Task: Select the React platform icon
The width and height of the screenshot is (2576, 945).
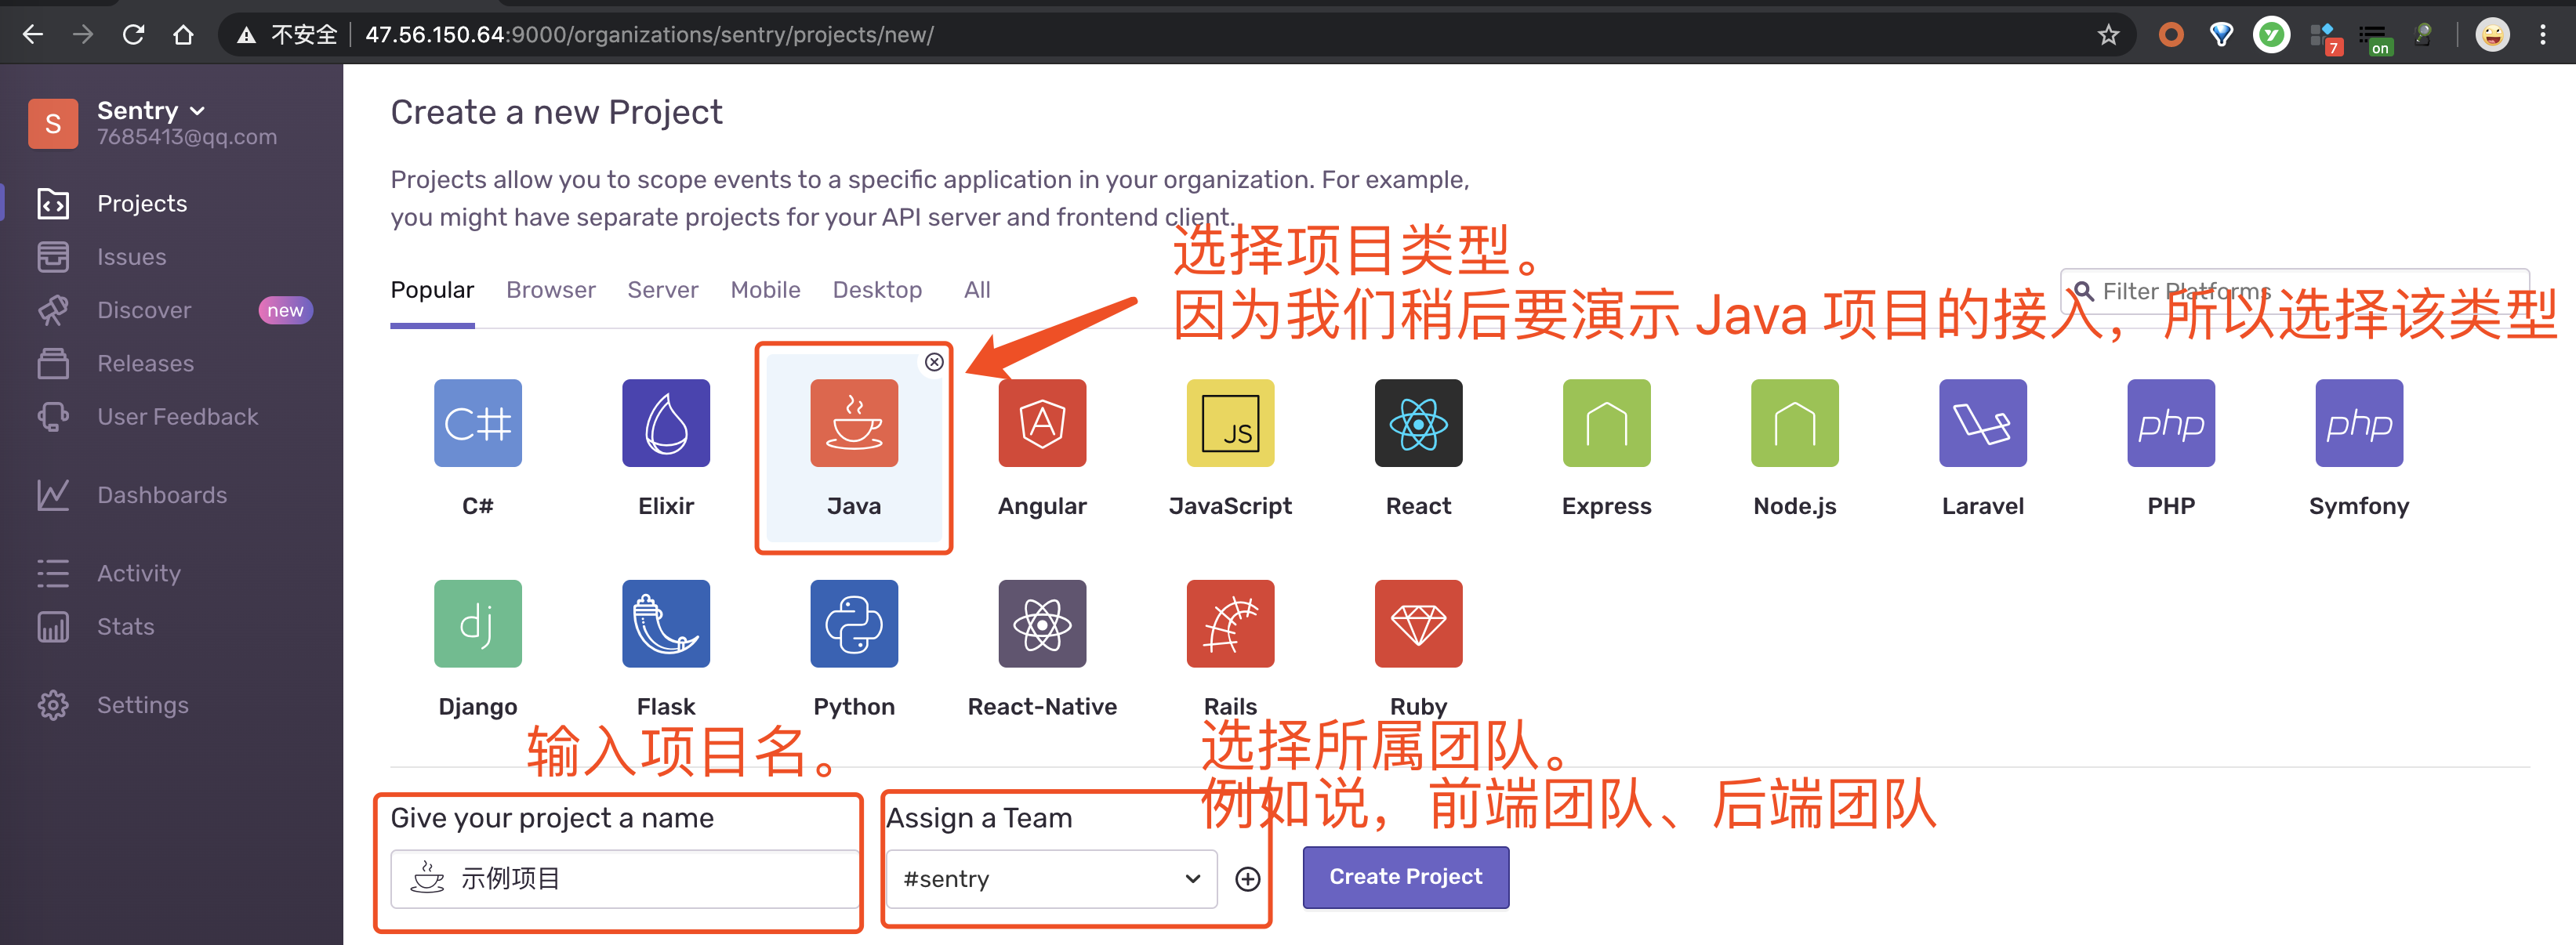Action: (x=1418, y=422)
